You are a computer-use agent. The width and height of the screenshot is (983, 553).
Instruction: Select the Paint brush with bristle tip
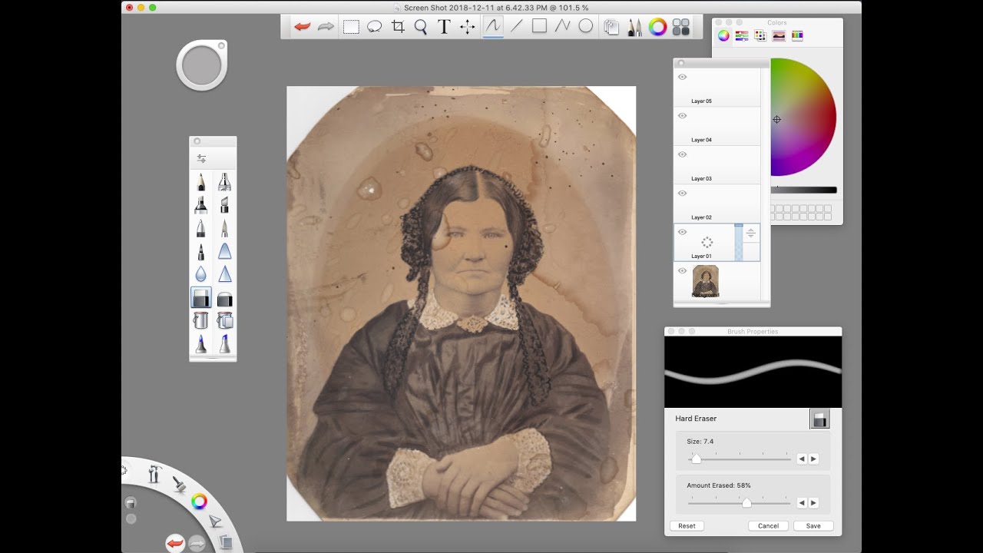224,228
